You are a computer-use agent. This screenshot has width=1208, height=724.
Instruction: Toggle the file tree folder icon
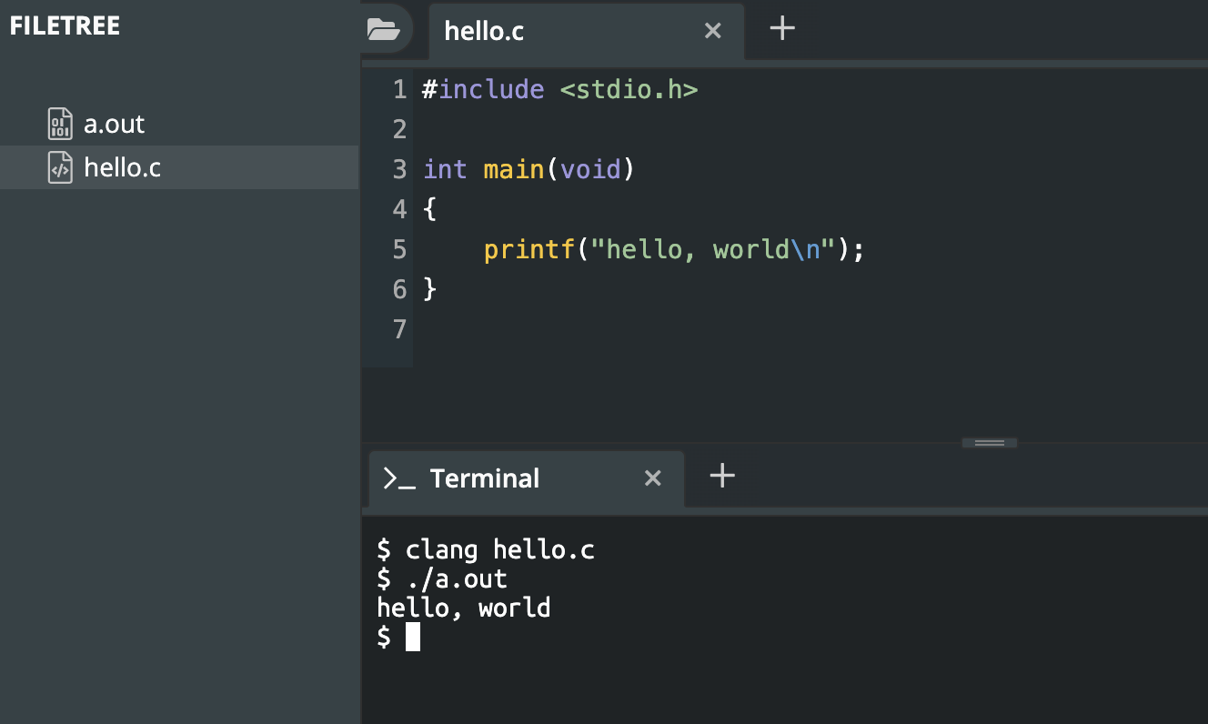(x=384, y=30)
